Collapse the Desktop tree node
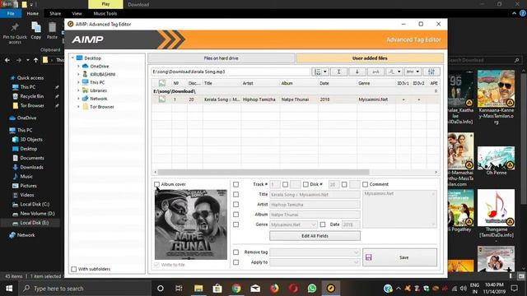The height and width of the screenshot is (296, 527). (x=72, y=58)
